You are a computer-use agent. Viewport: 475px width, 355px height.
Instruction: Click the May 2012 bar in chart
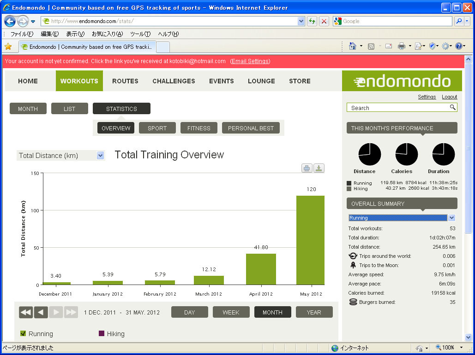click(x=310, y=239)
